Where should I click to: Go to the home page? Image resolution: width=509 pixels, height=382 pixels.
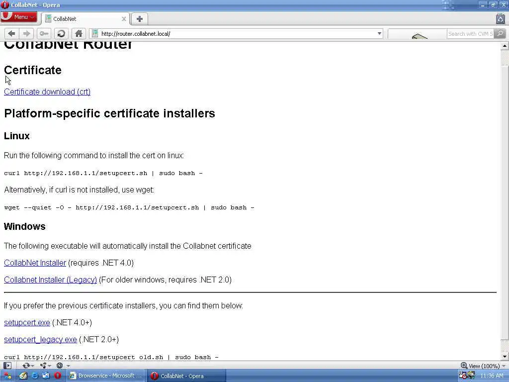pyautogui.click(x=79, y=33)
